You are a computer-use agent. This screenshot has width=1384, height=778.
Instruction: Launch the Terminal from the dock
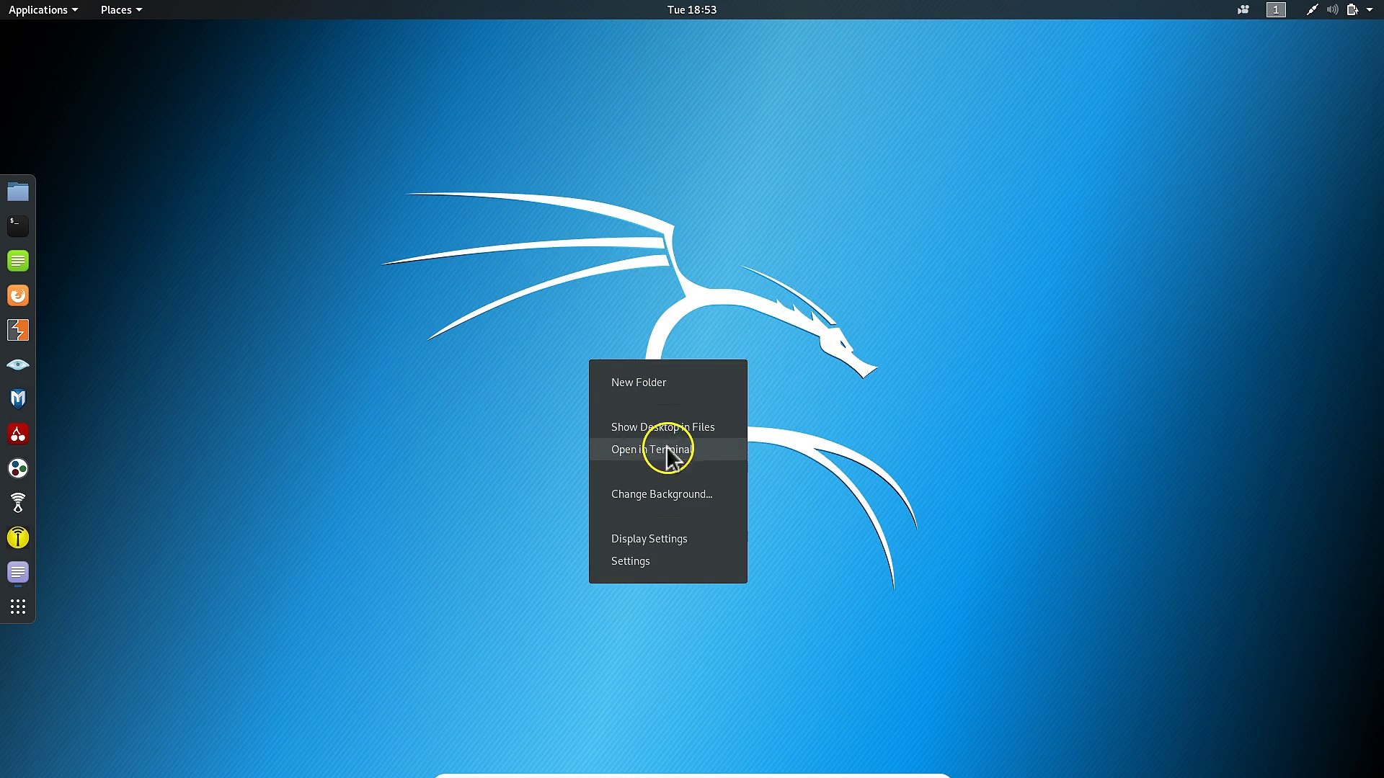click(17, 225)
